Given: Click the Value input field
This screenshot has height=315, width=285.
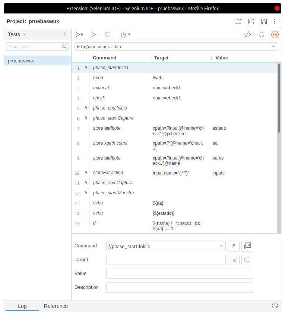Looking at the screenshot, I should pos(180,274).
